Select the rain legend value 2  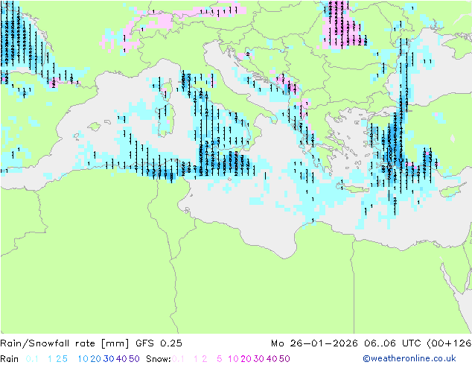click(59, 359)
